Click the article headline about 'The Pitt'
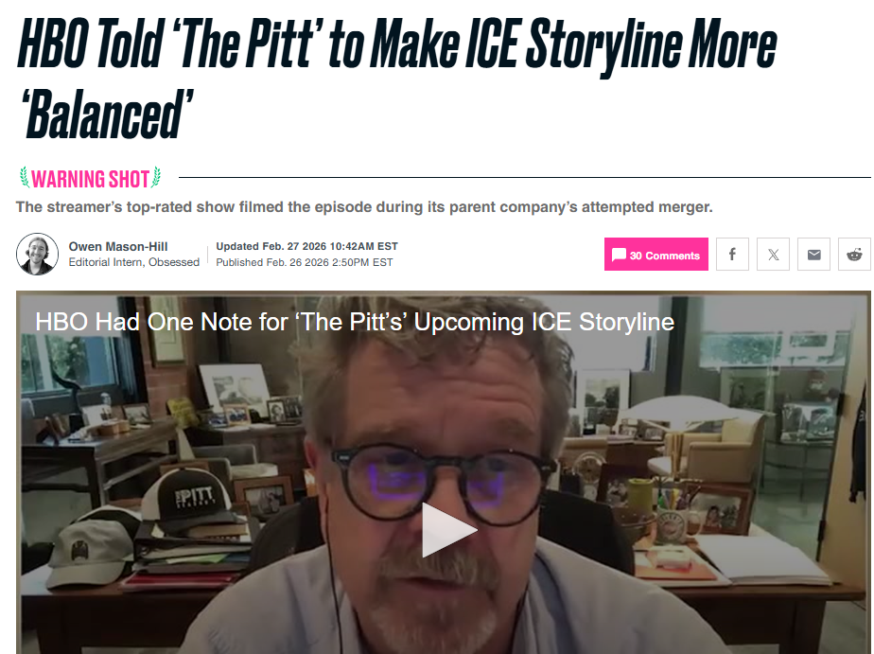 (397, 80)
